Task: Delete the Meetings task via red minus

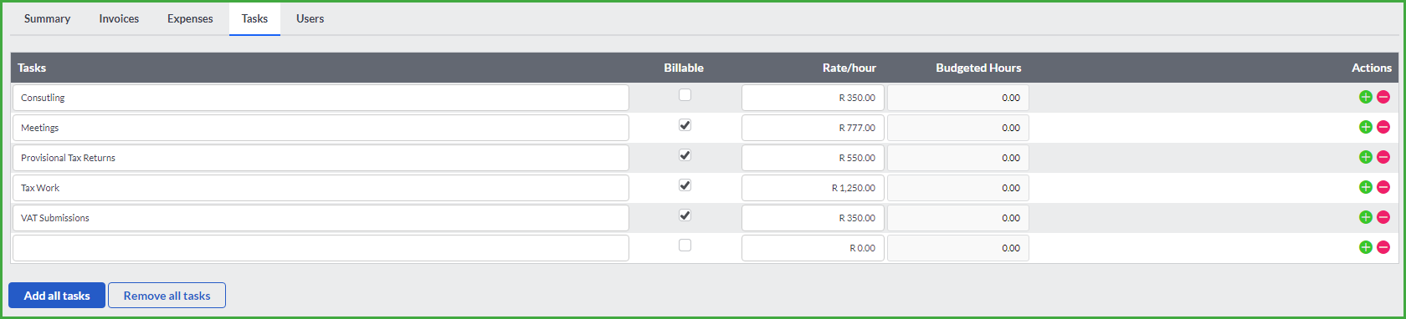Action: click(1383, 127)
